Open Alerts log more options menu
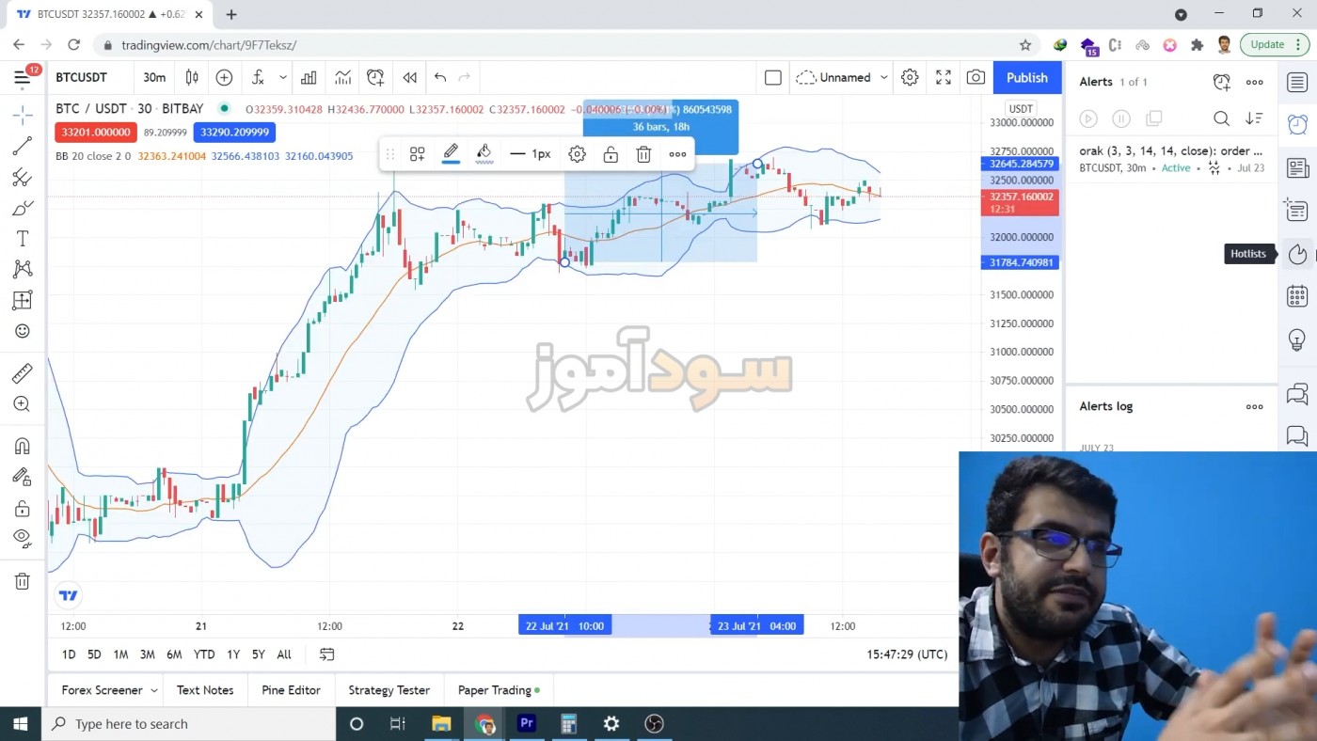 (x=1254, y=406)
